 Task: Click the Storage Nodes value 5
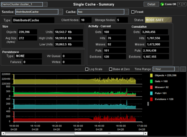pos(122,20)
